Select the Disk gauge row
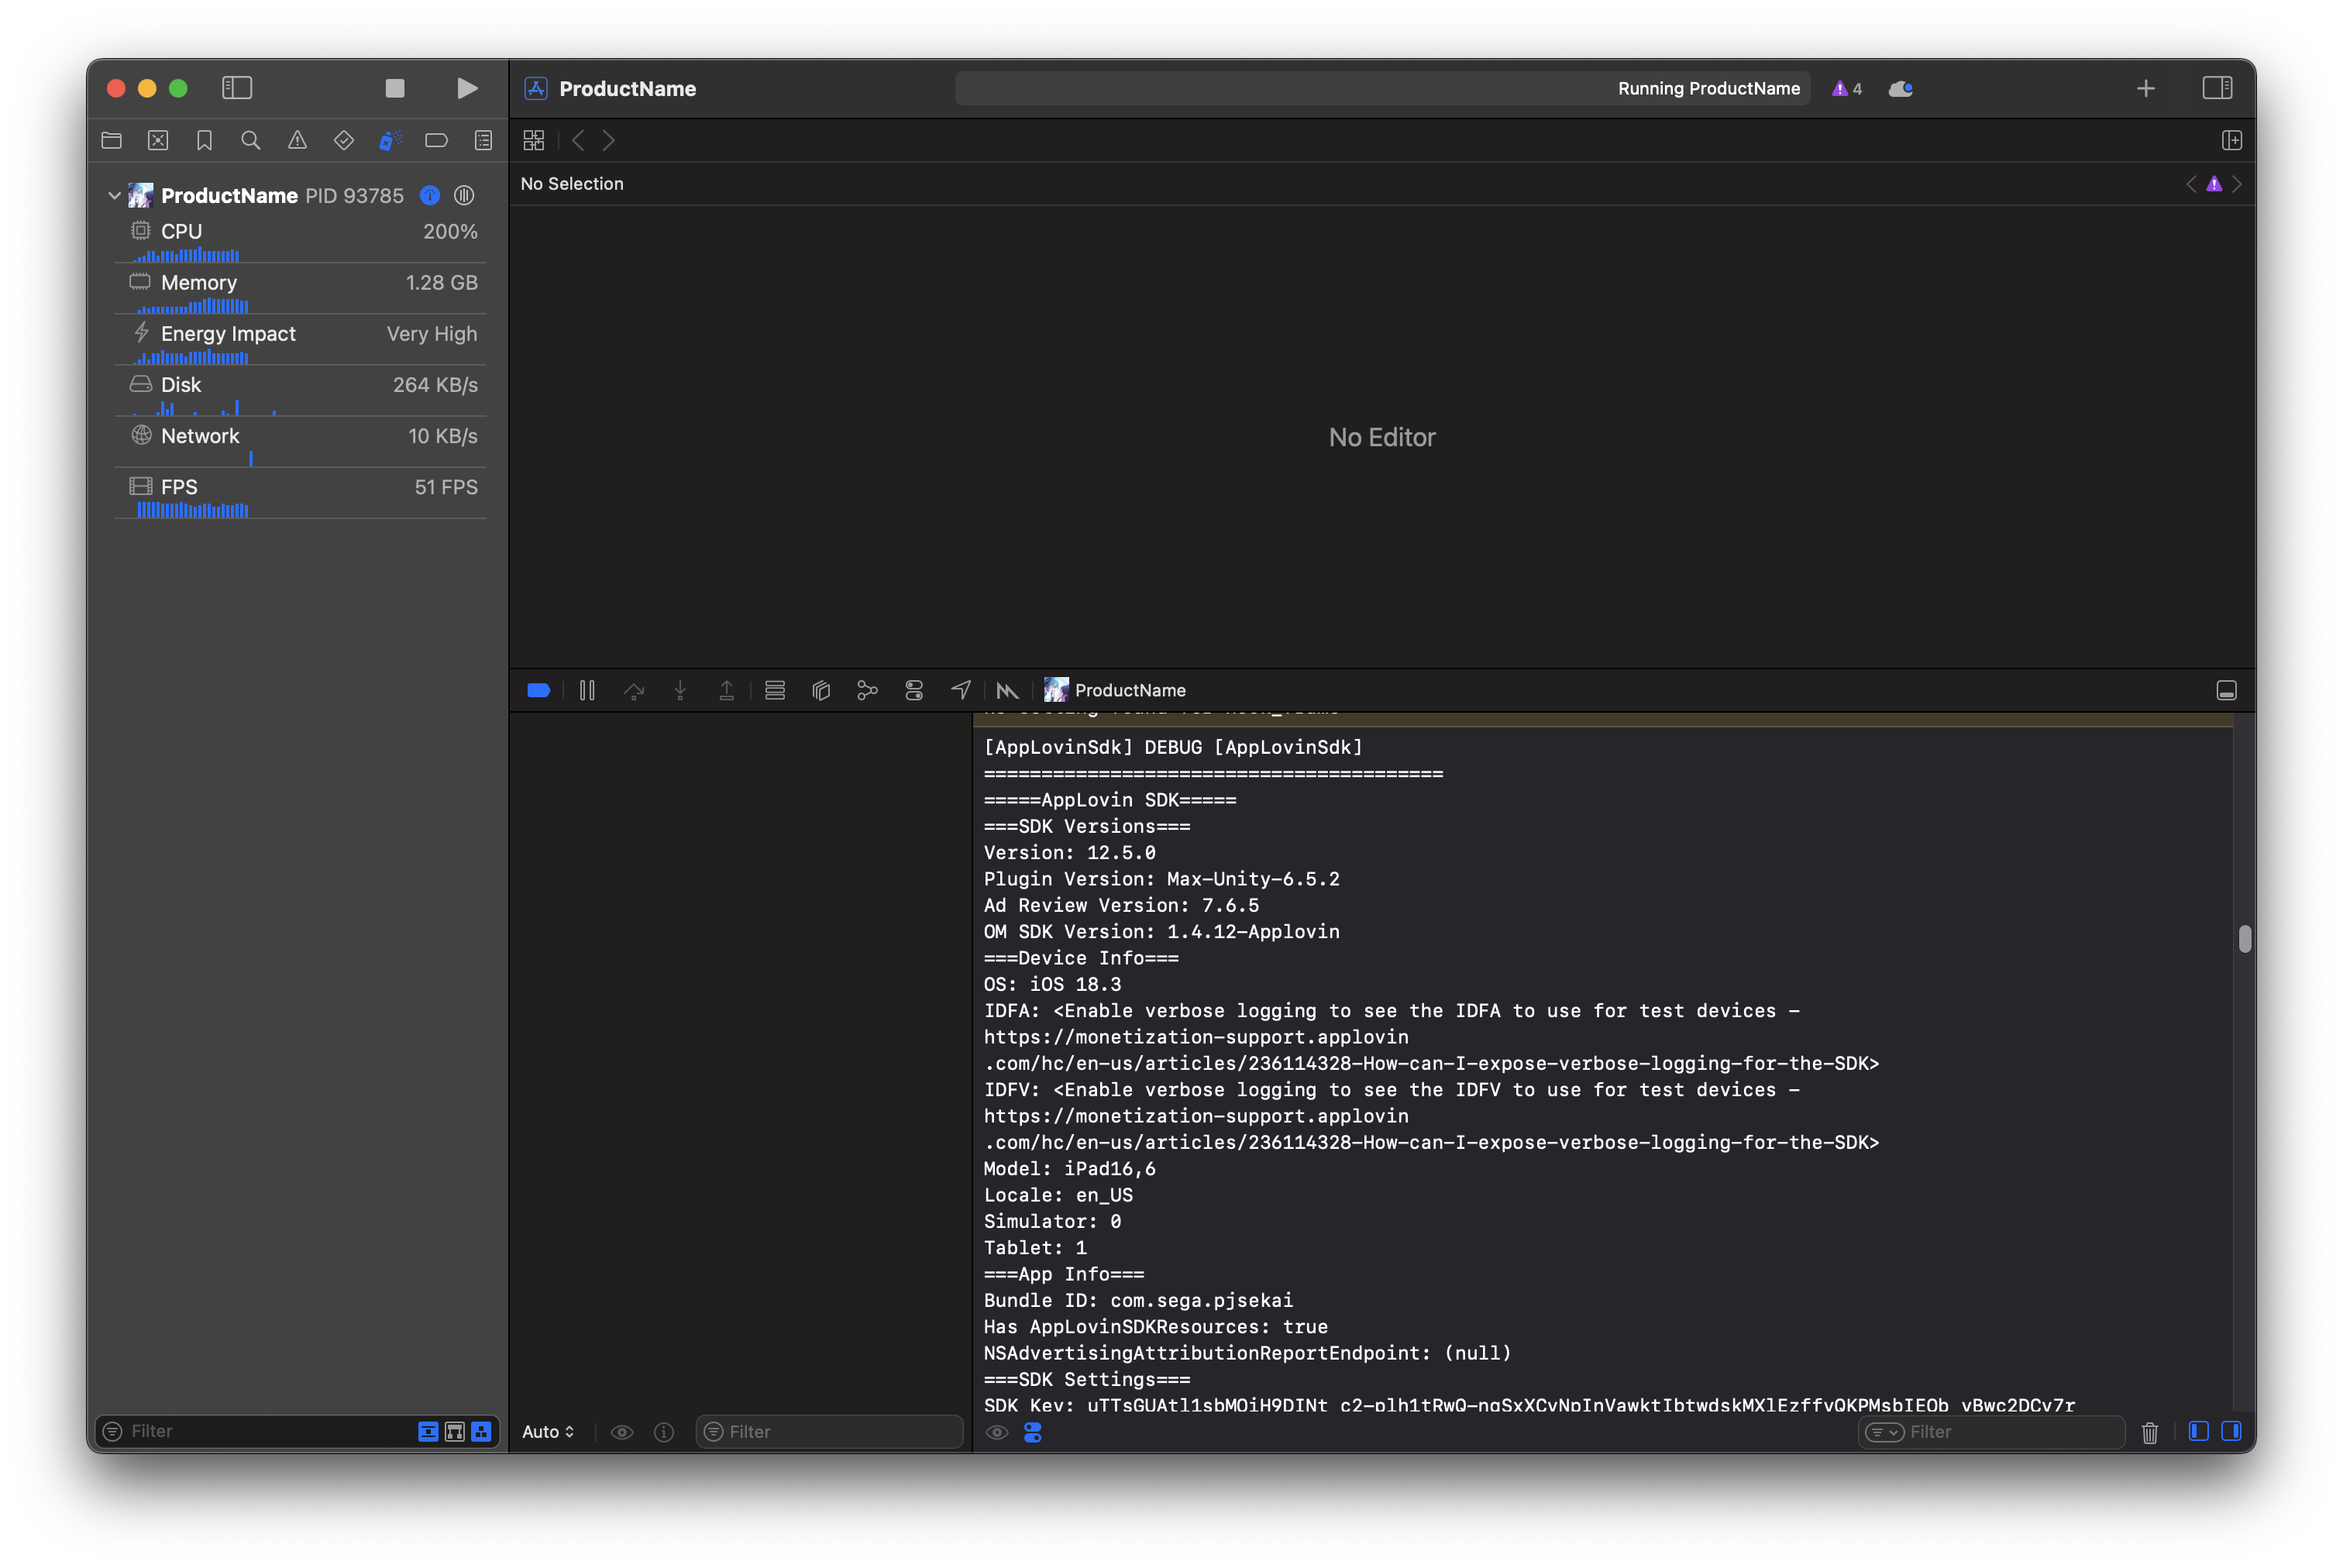Screen dimensions: 2343x1568 (300, 393)
